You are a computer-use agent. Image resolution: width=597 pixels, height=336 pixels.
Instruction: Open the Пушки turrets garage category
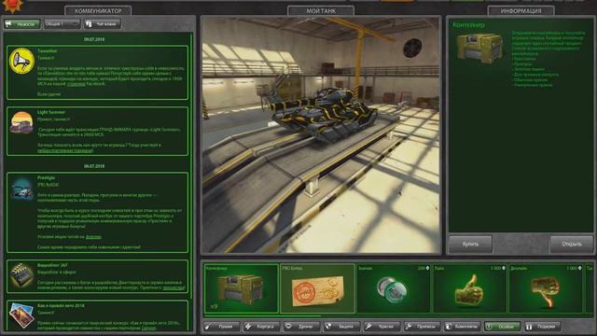click(x=222, y=327)
